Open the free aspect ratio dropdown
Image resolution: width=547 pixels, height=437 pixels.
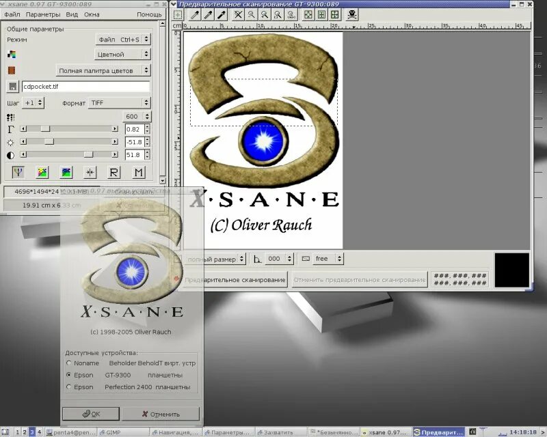tap(328, 259)
